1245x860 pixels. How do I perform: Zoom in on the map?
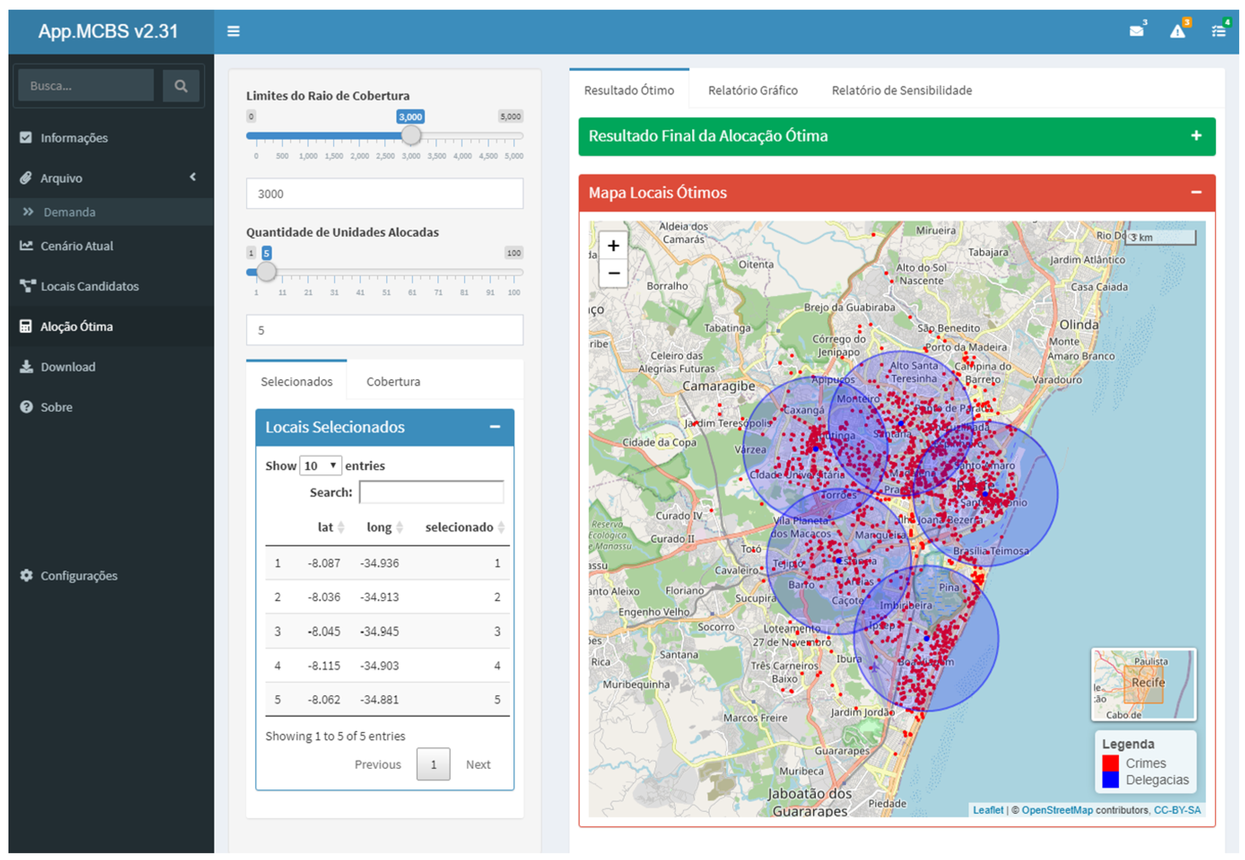click(x=613, y=246)
